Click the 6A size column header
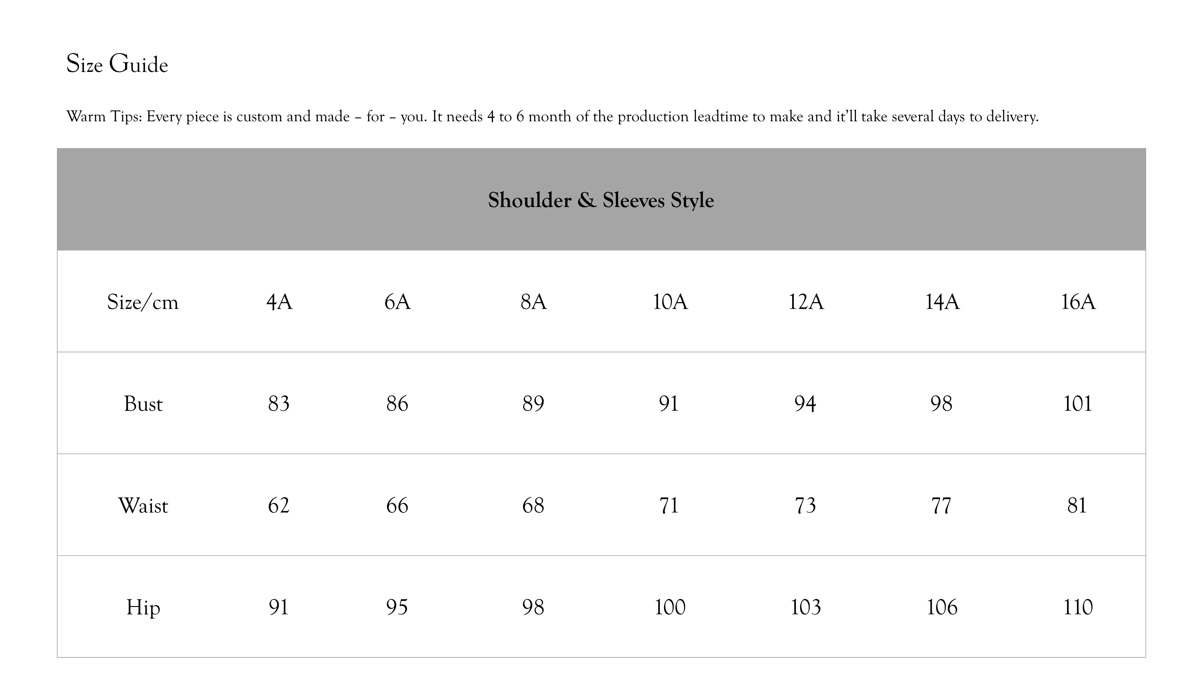The width and height of the screenshot is (1203, 677). [397, 302]
